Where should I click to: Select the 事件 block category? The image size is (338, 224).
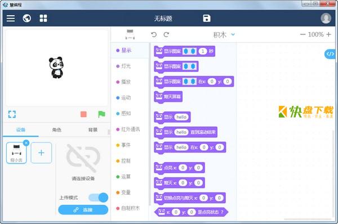[130, 145]
